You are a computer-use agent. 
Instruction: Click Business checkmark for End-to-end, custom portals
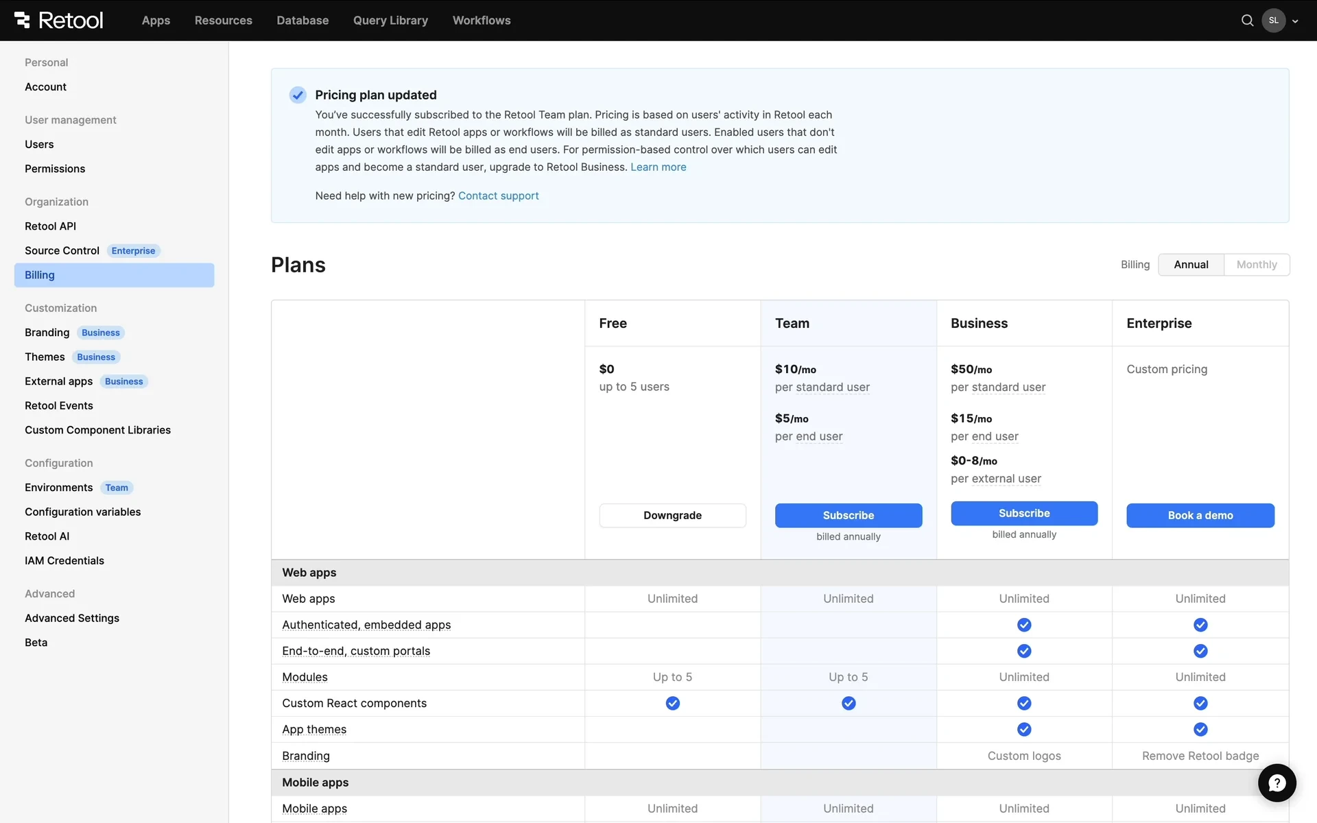point(1024,651)
